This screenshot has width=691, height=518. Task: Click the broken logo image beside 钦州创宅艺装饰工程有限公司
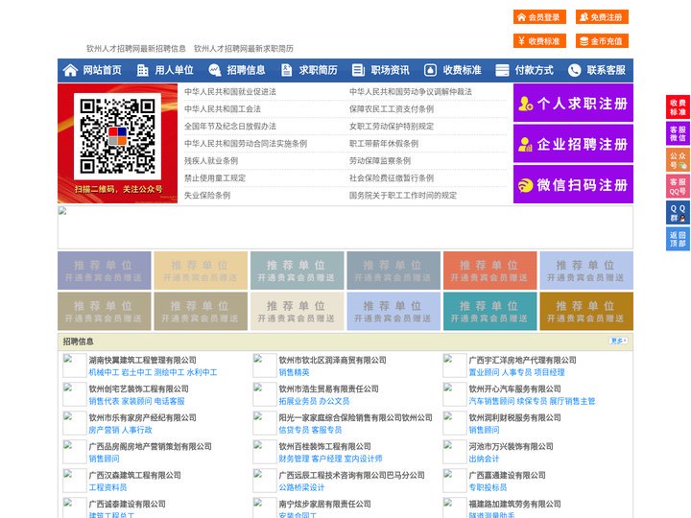74,394
